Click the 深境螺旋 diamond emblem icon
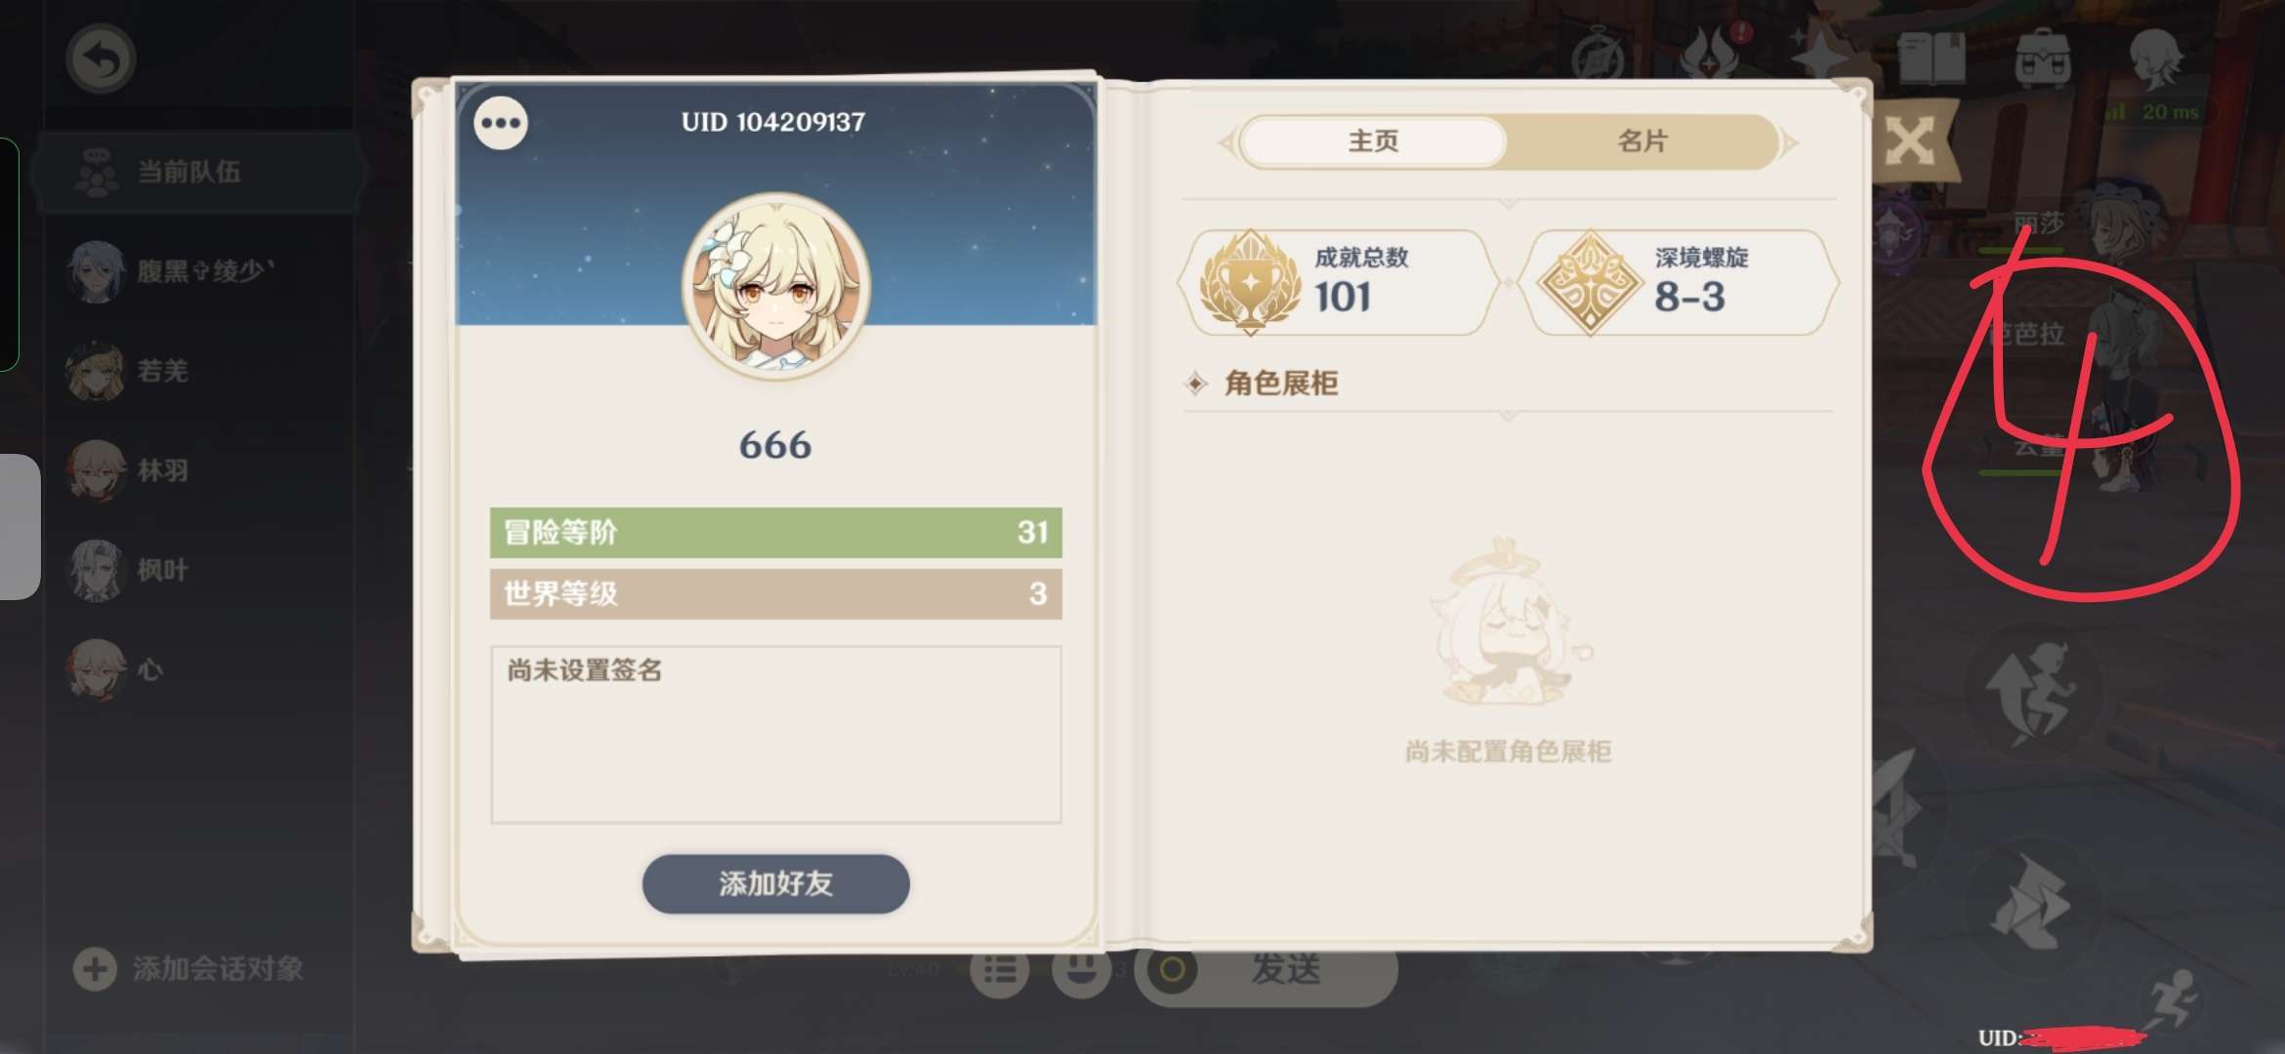This screenshot has width=2285, height=1054. [x=1590, y=283]
